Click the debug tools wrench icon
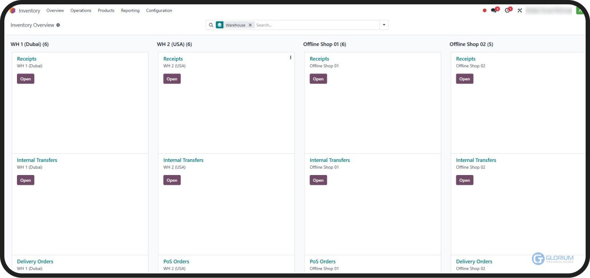Screen dimensions: 590x278 tap(520, 10)
